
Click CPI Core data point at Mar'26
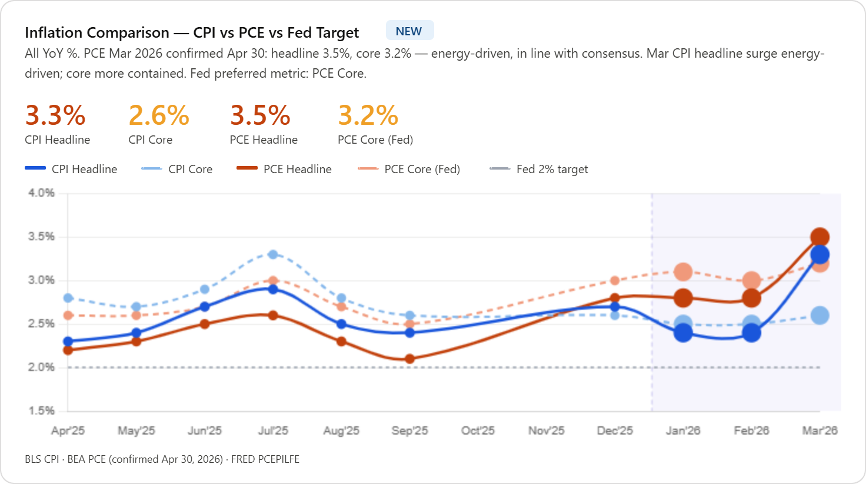(820, 316)
